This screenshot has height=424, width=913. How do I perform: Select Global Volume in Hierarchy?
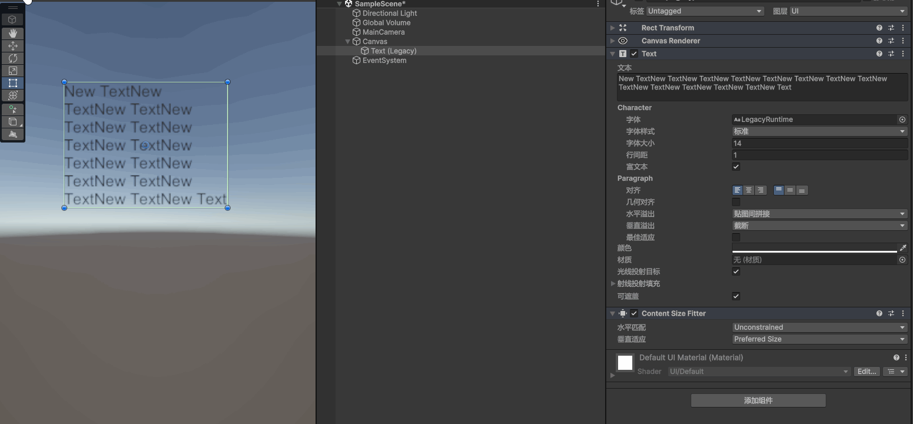386,22
